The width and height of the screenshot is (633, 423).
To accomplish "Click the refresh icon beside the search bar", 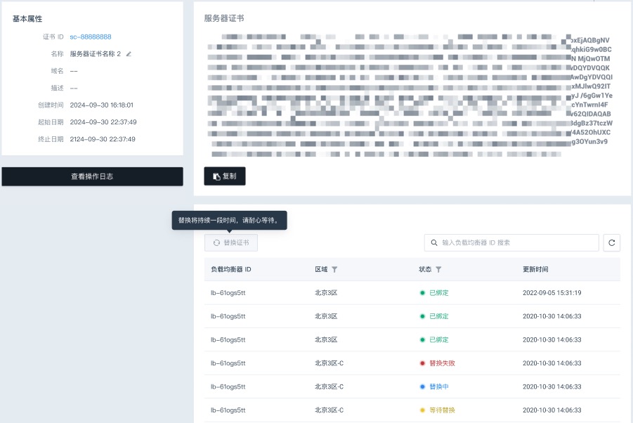I will coord(611,242).
